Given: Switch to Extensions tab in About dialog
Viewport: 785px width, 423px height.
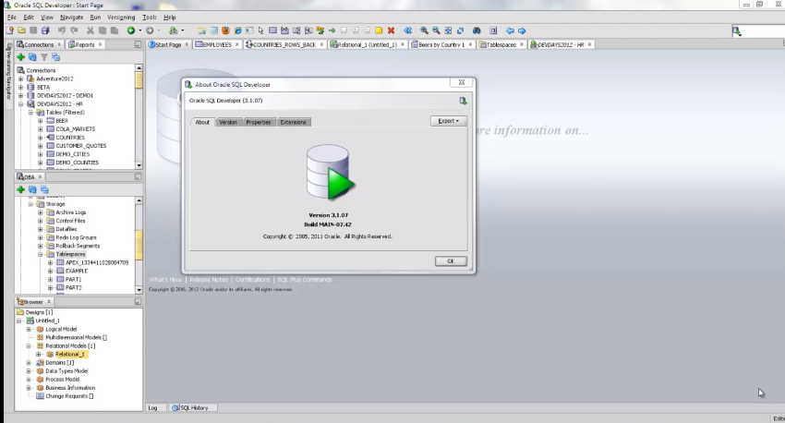Looking at the screenshot, I should click(294, 122).
